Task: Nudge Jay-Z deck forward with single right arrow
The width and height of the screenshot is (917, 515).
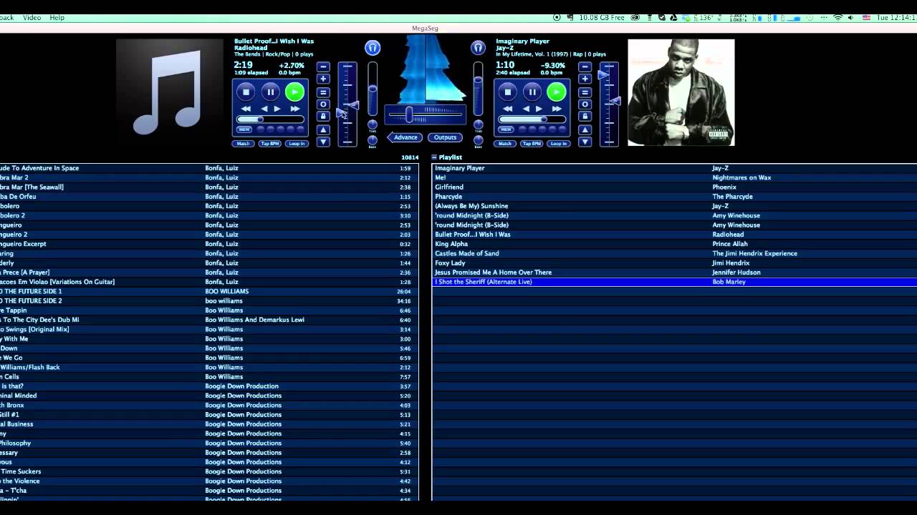Action: point(539,109)
